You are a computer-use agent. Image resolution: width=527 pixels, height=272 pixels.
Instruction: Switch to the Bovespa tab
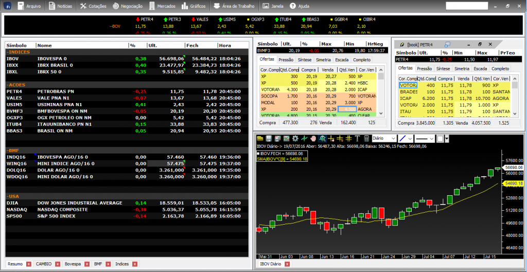[x=73, y=264]
